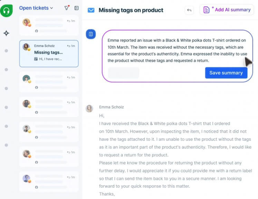Click the placeholder field beside Save summary
Viewport: 258px width, 199px height.
[124, 73]
